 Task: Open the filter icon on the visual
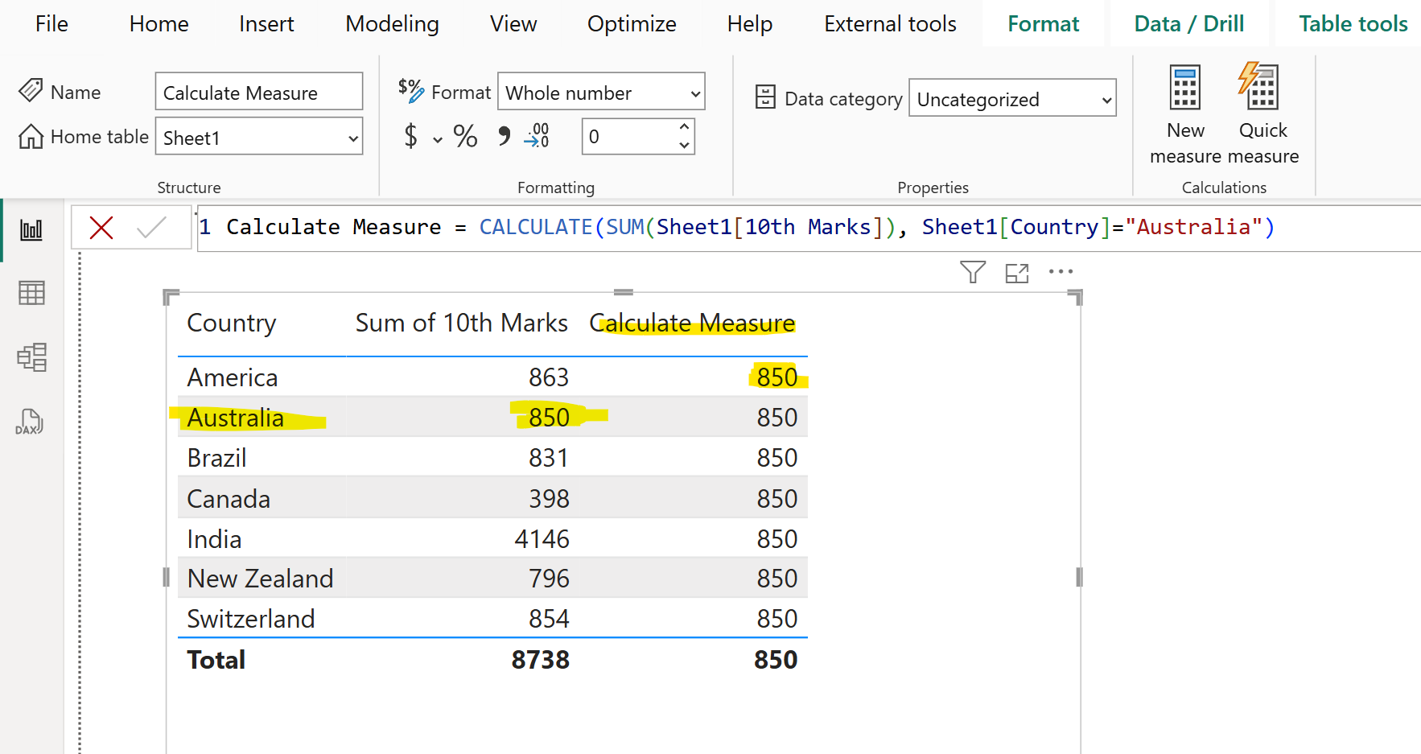pos(972,272)
